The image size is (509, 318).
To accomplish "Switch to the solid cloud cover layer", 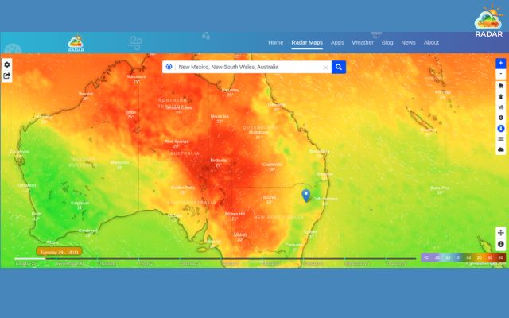I will (500, 149).
